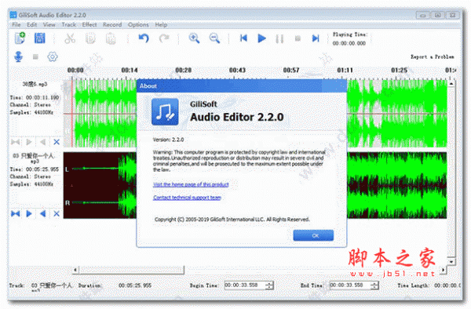471x309 pixels.
Task: Click the Add file toolbar icon
Action: 20,38
